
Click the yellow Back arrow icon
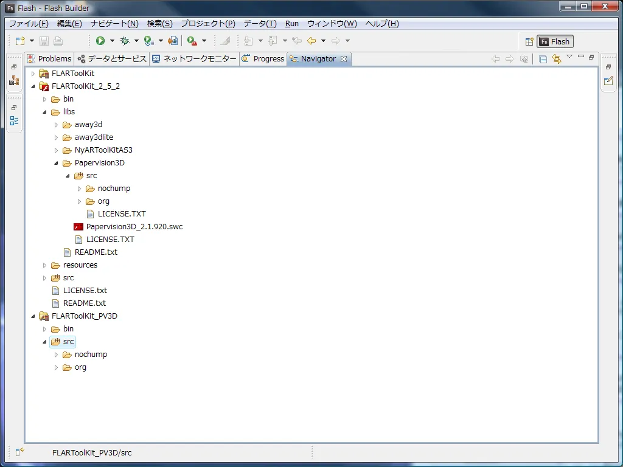coord(311,41)
